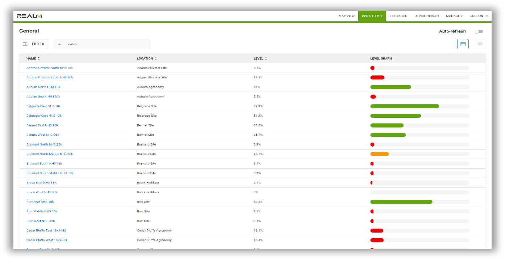Toggle the Auto-refresh switch
Screen dimensions: 505x260
coord(479,31)
